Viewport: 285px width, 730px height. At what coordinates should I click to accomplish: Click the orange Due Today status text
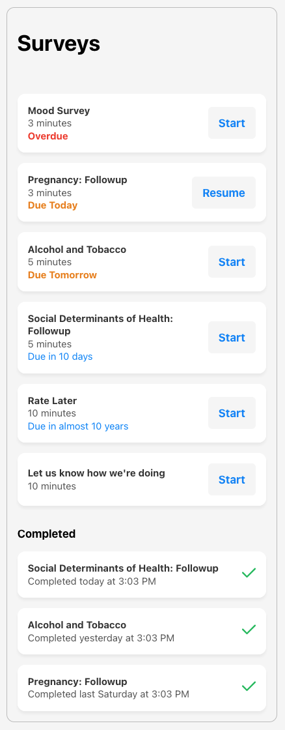[x=53, y=205]
